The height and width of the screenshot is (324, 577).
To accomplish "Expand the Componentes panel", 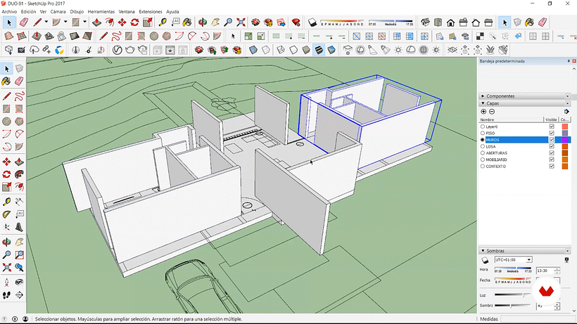I will coord(483,96).
